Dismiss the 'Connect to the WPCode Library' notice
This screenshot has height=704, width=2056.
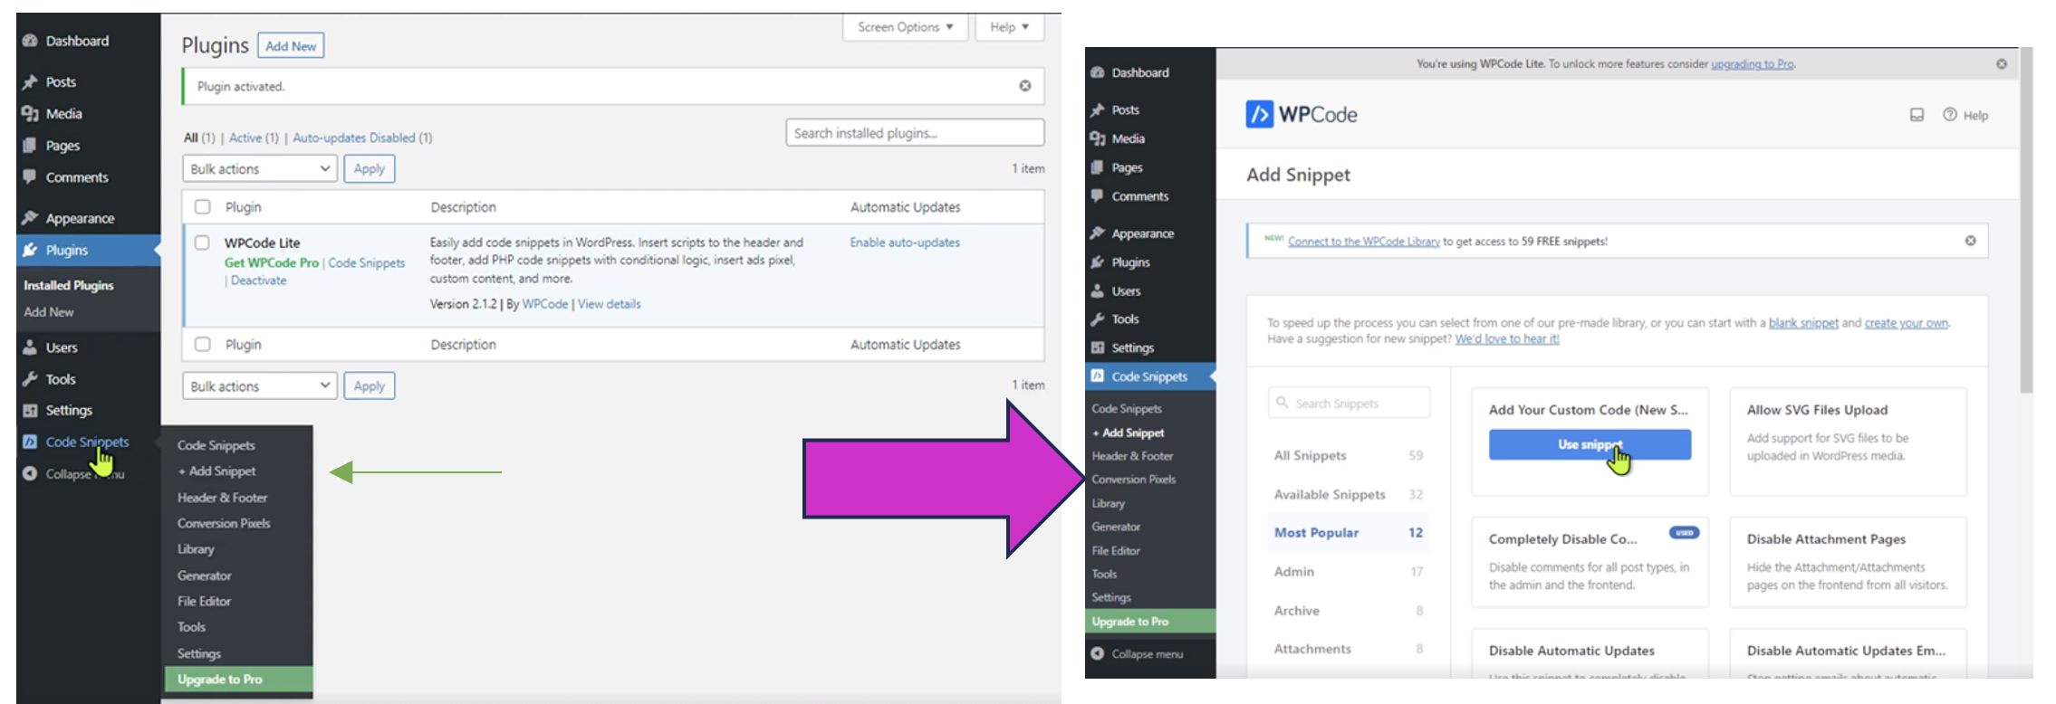click(x=1970, y=241)
